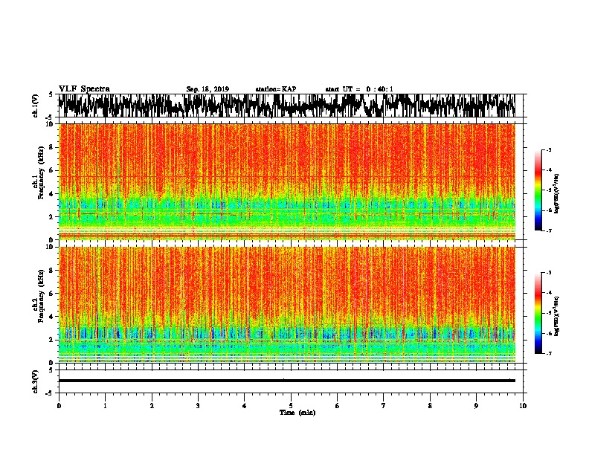Image resolution: width=589 pixels, height=455 pixels.
Task: Click the ch.2 spectrogram color bar
Action: 538,313
